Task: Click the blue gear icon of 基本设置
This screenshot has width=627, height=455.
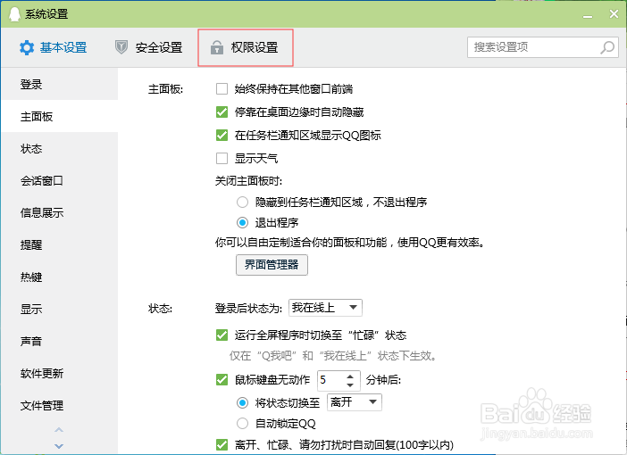Action: (27, 47)
